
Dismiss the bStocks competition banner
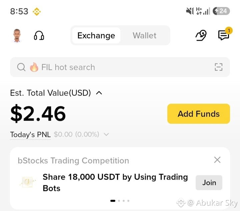(x=217, y=160)
